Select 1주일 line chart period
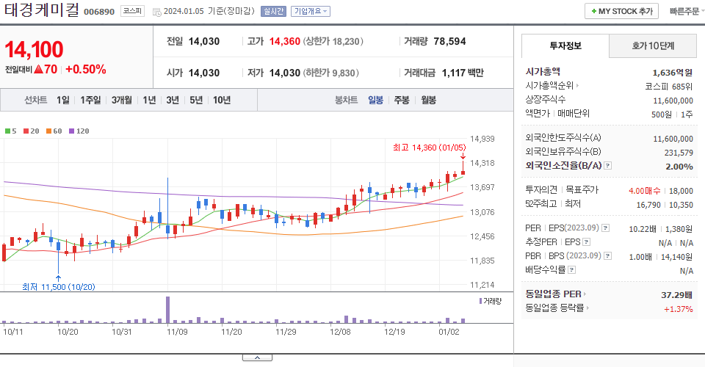 [x=90, y=100]
